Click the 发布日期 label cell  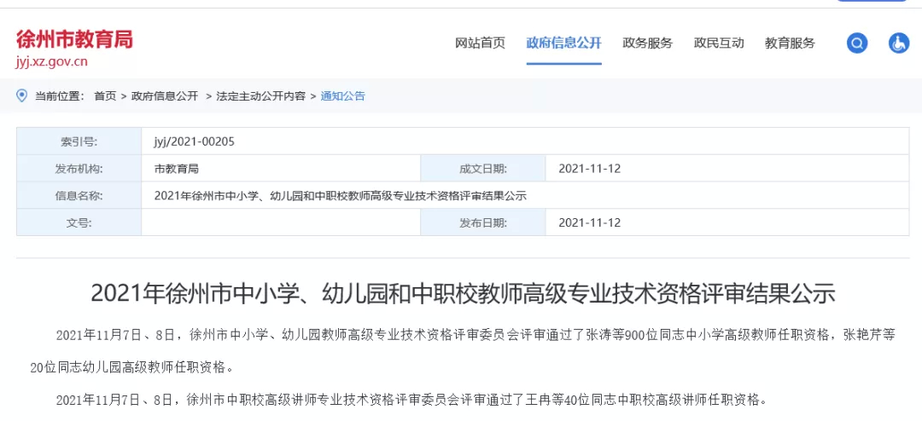pos(483,222)
